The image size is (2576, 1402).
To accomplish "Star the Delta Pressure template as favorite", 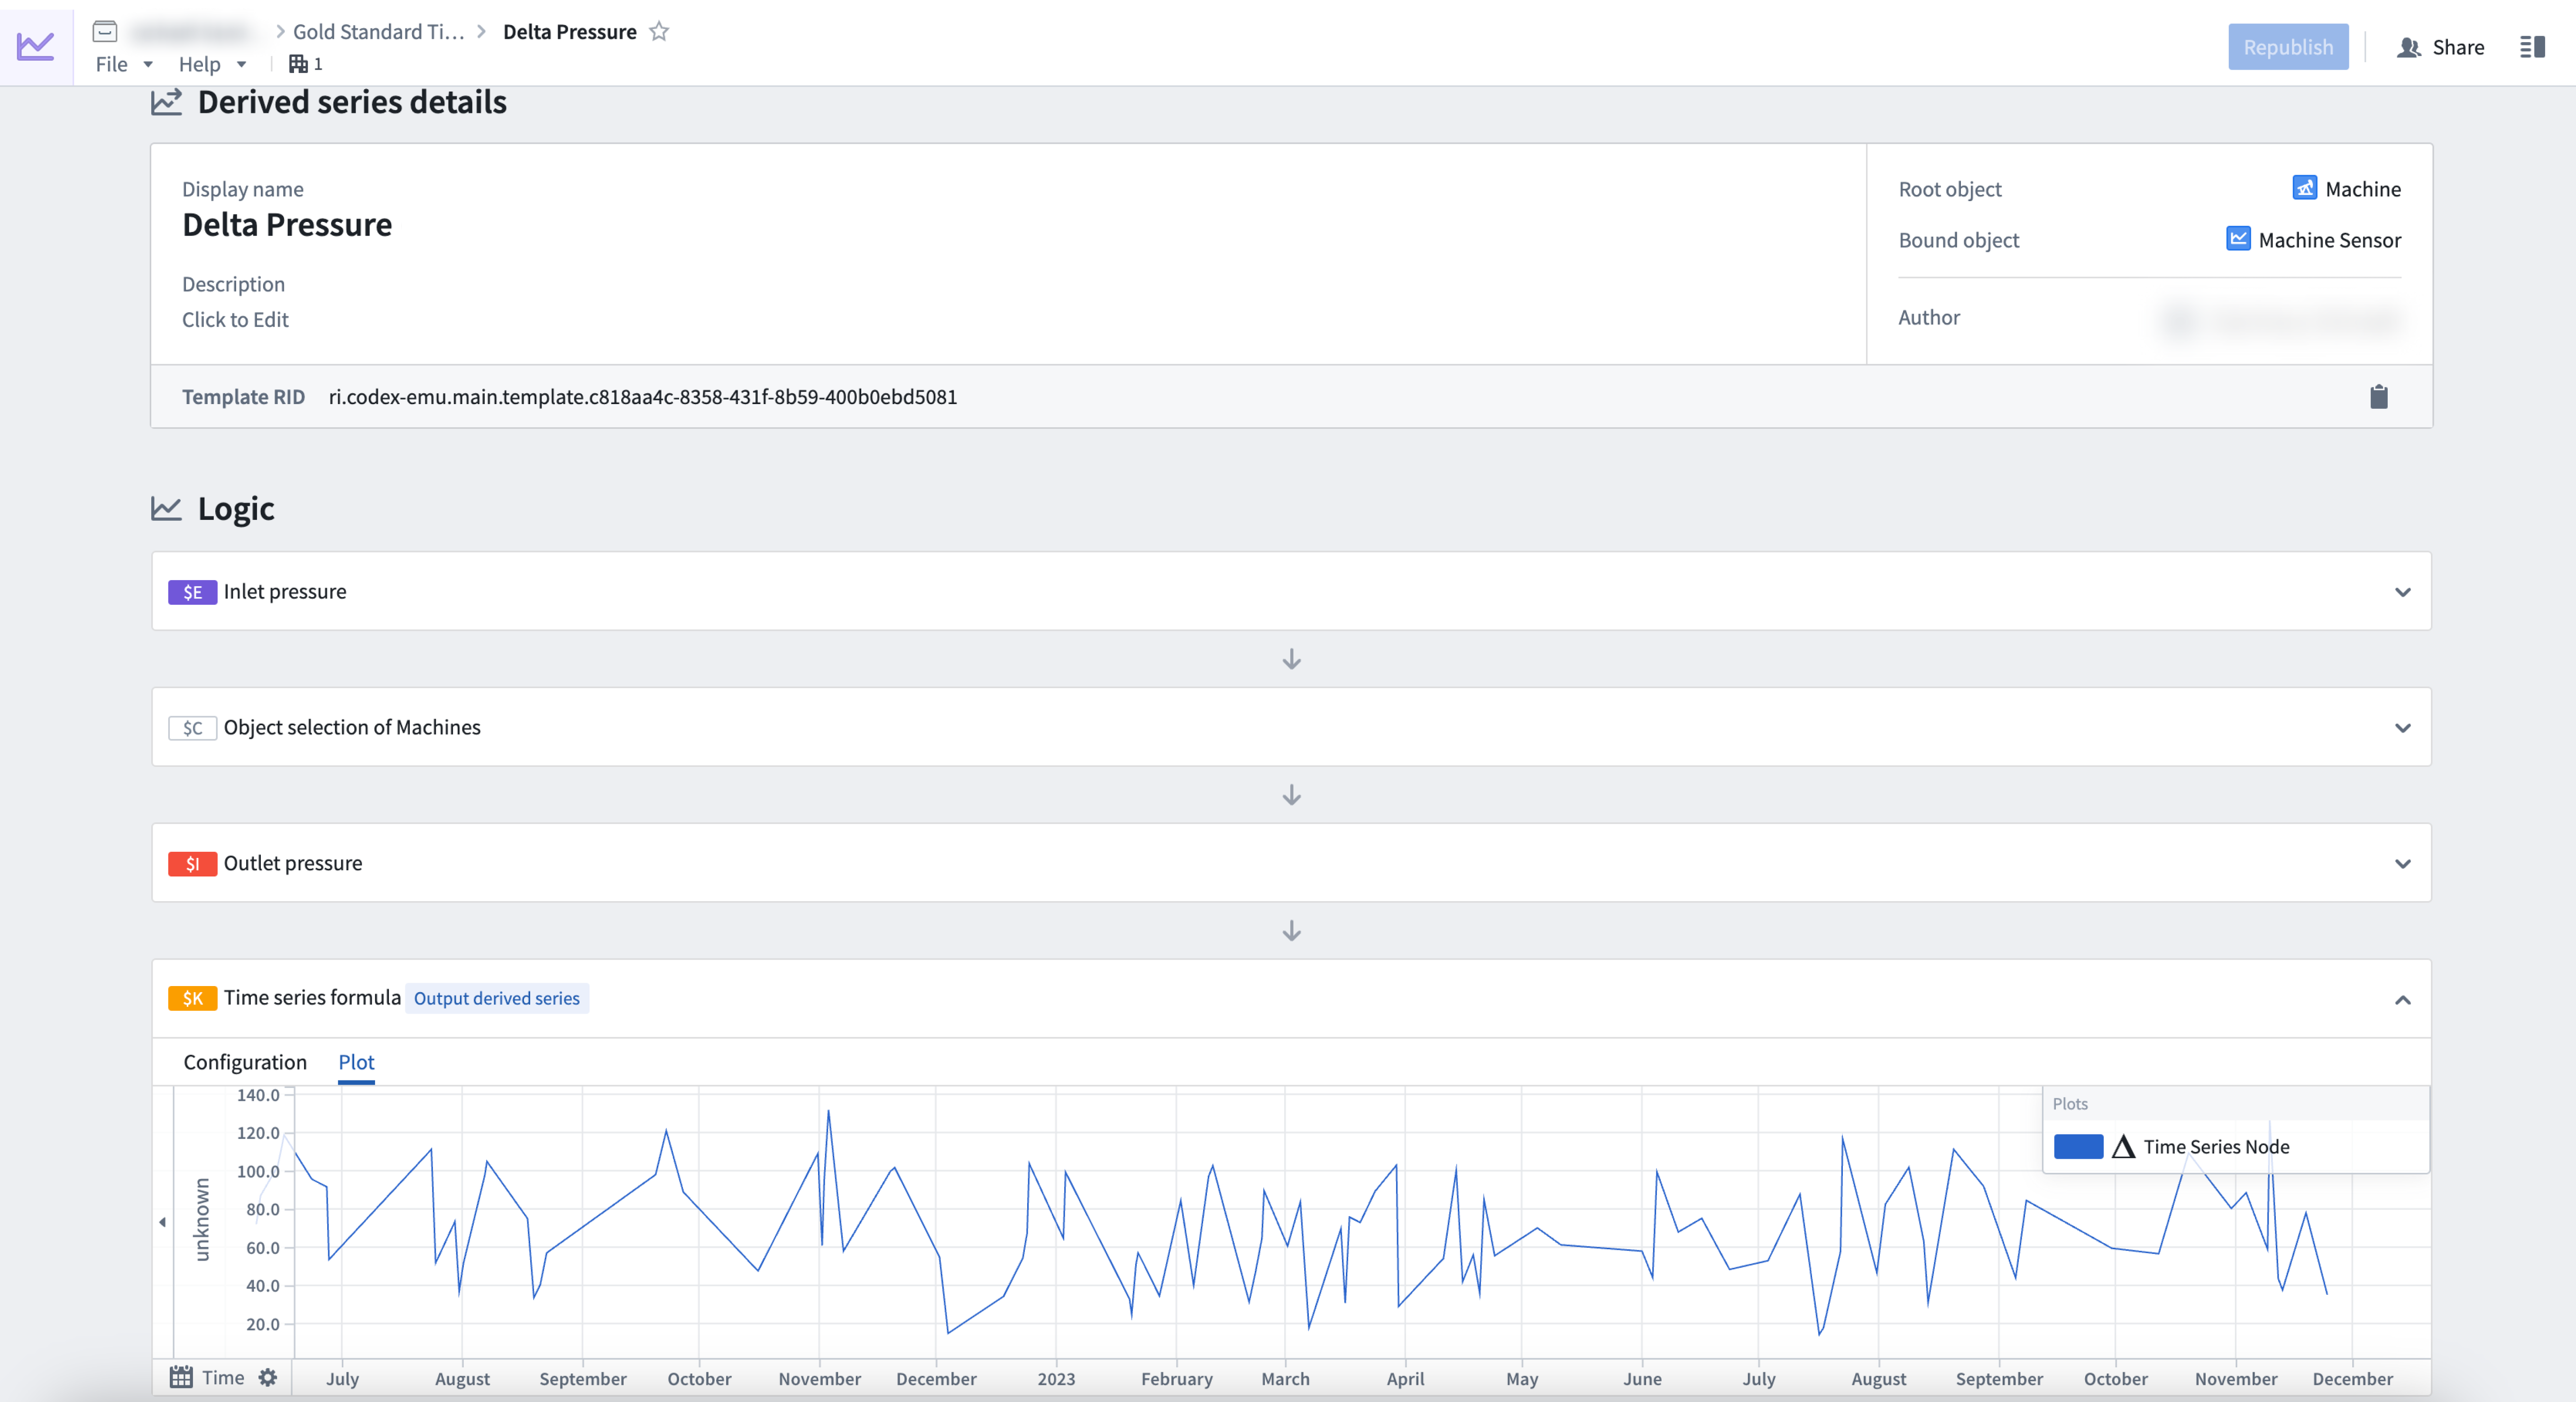I will pos(659,32).
